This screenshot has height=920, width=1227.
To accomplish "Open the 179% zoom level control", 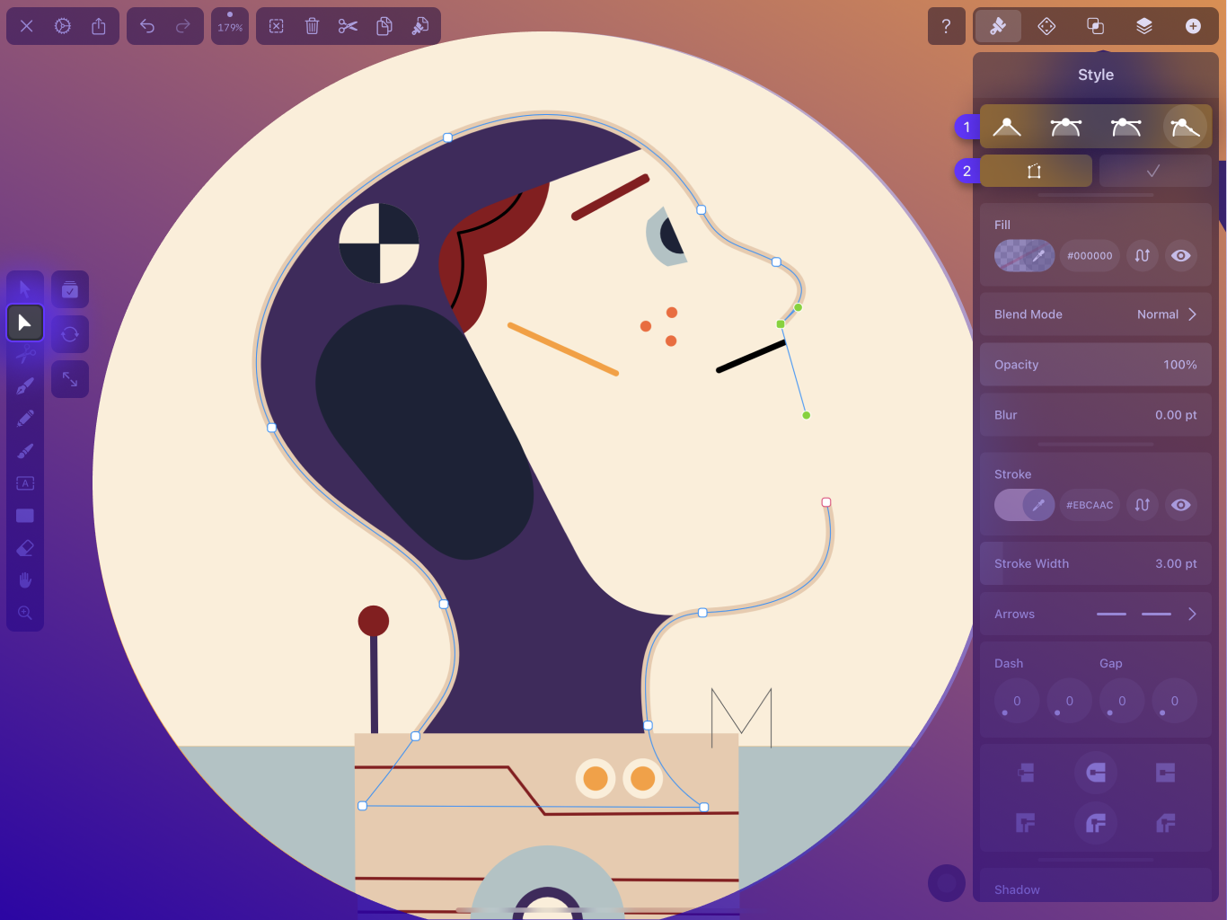I will pos(230,26).
